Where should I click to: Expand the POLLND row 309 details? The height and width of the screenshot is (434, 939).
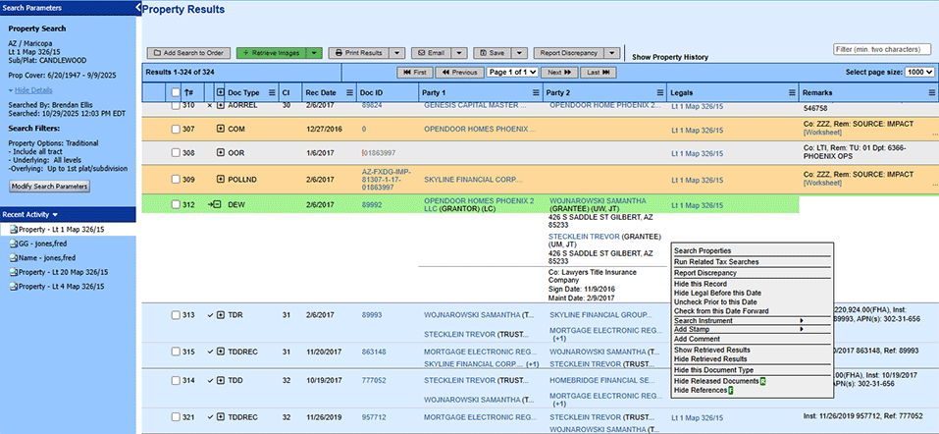(x=220, y=180)
